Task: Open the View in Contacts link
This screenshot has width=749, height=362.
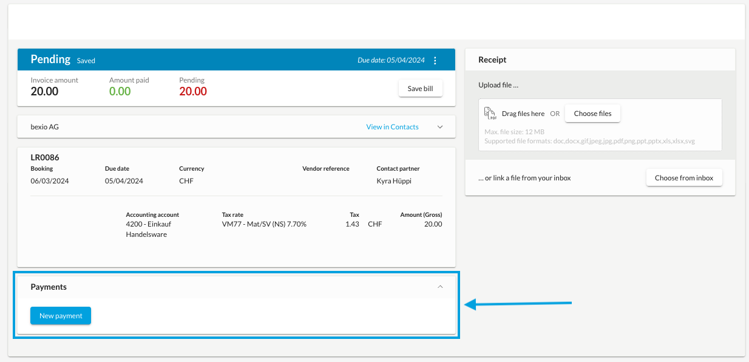Action: 392,127
